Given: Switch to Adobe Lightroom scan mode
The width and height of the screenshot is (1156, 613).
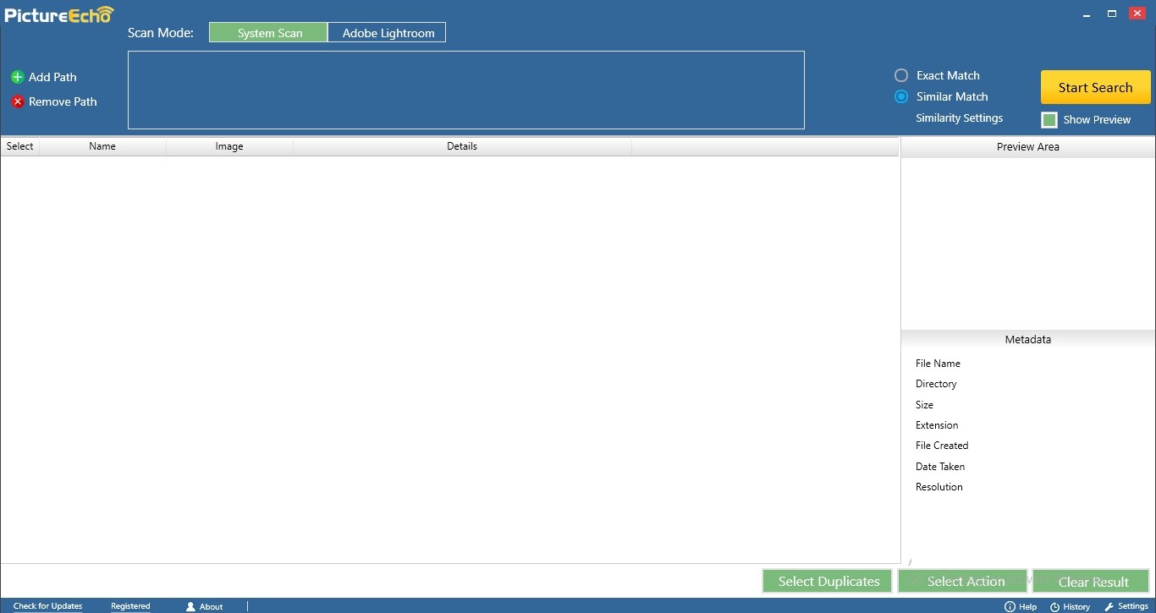Looking at the screenshot, I should pyautogui.click(x=388, y=33).
